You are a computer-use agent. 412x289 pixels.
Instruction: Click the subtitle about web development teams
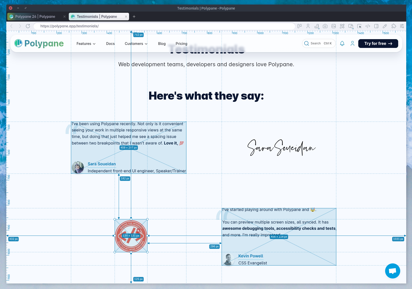tap(206, 64)
